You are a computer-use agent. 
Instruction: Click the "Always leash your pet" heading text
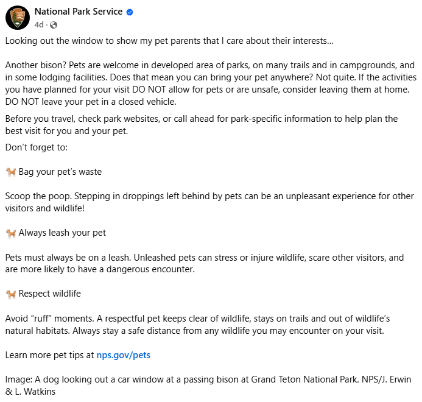pyautogui.click(x=62, y=233)
